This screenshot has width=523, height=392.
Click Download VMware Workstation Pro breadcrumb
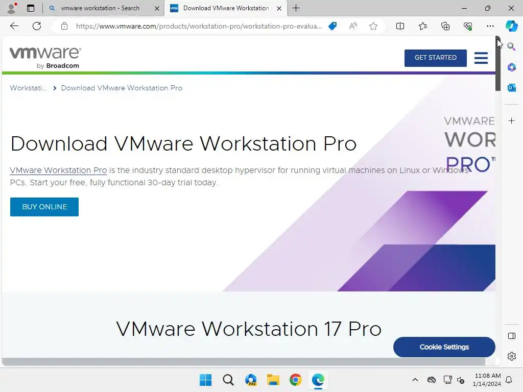(122, 88)
